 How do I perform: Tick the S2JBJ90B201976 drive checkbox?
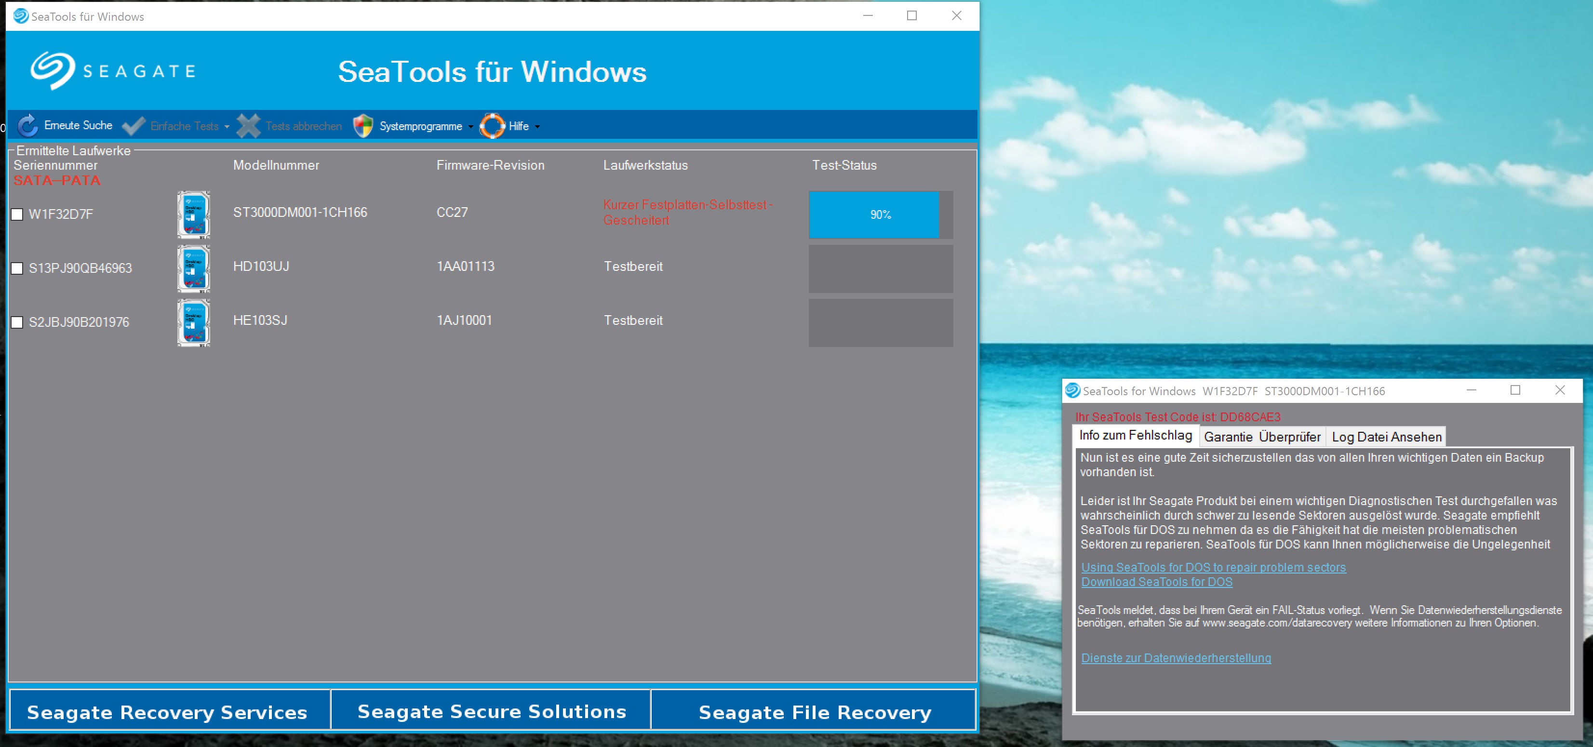(17, 322)
